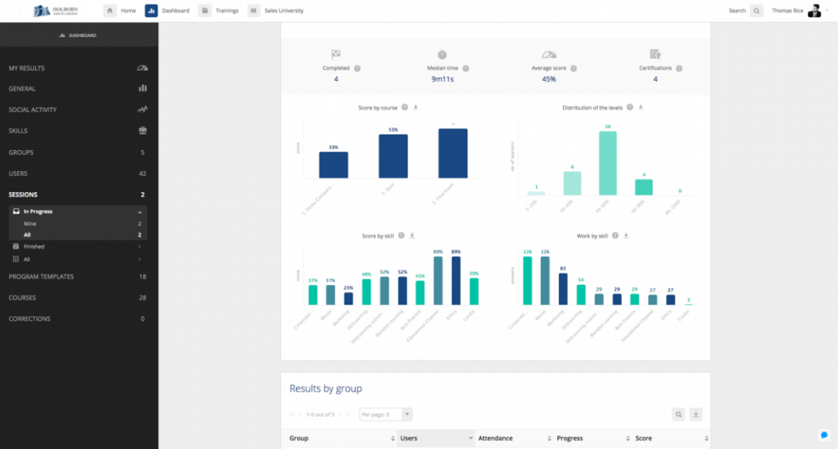Click the chat bubble icon at bottom right
The width and height of the screenshot is (838, 449).
(824, 434)
